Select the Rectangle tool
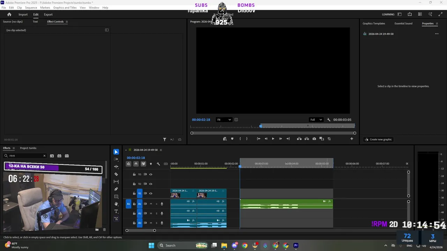The image size is (447, 251). tap(116, 197)
